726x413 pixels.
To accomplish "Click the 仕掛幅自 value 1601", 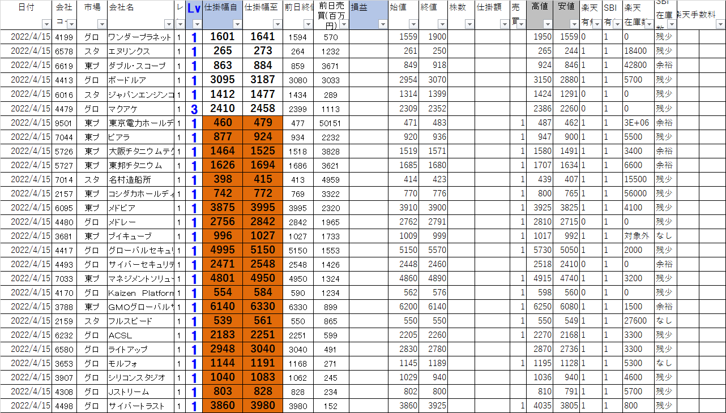I will pos(223,37).
